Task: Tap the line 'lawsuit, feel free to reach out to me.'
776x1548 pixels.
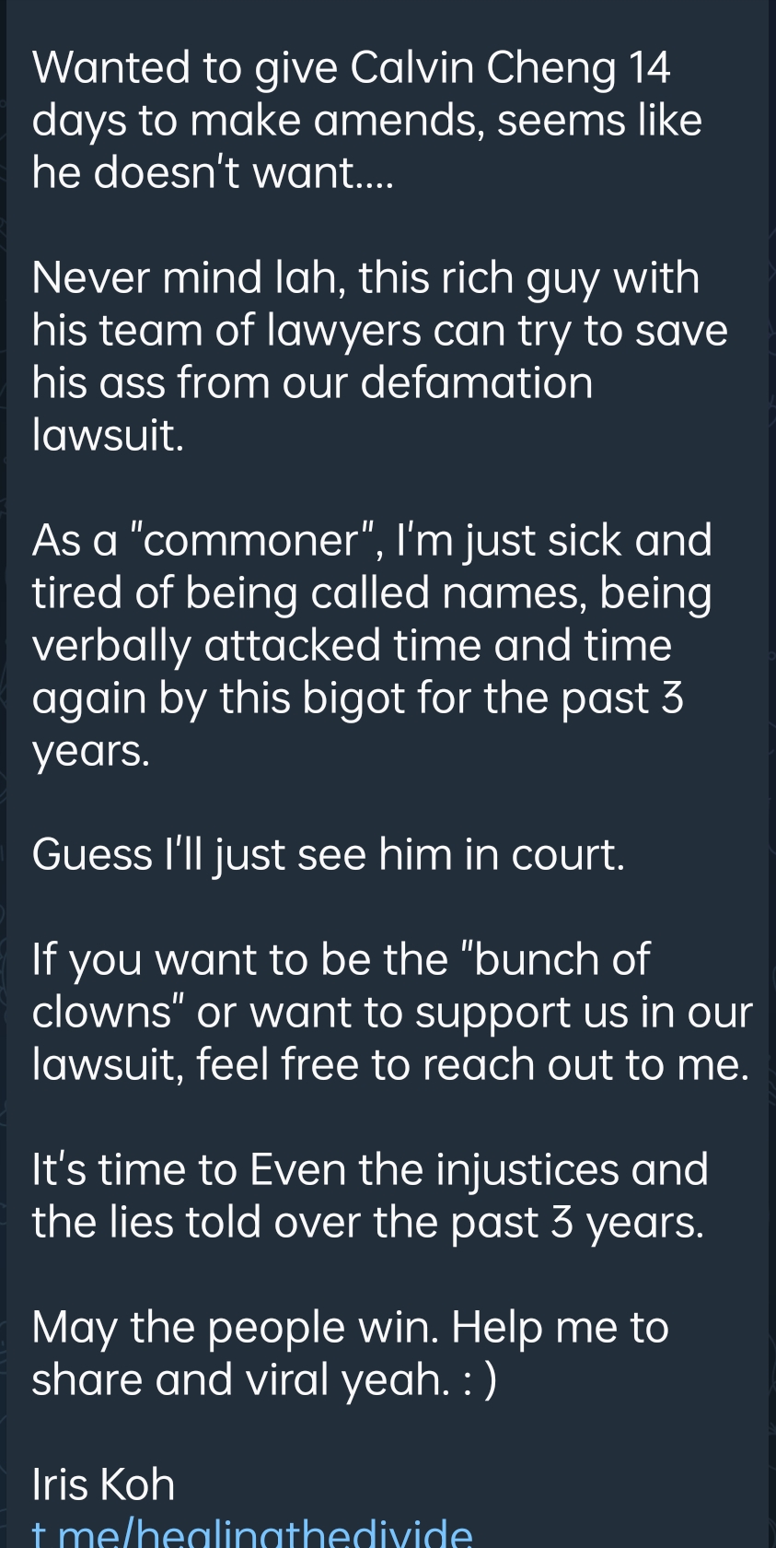Action: point(390,1065)
